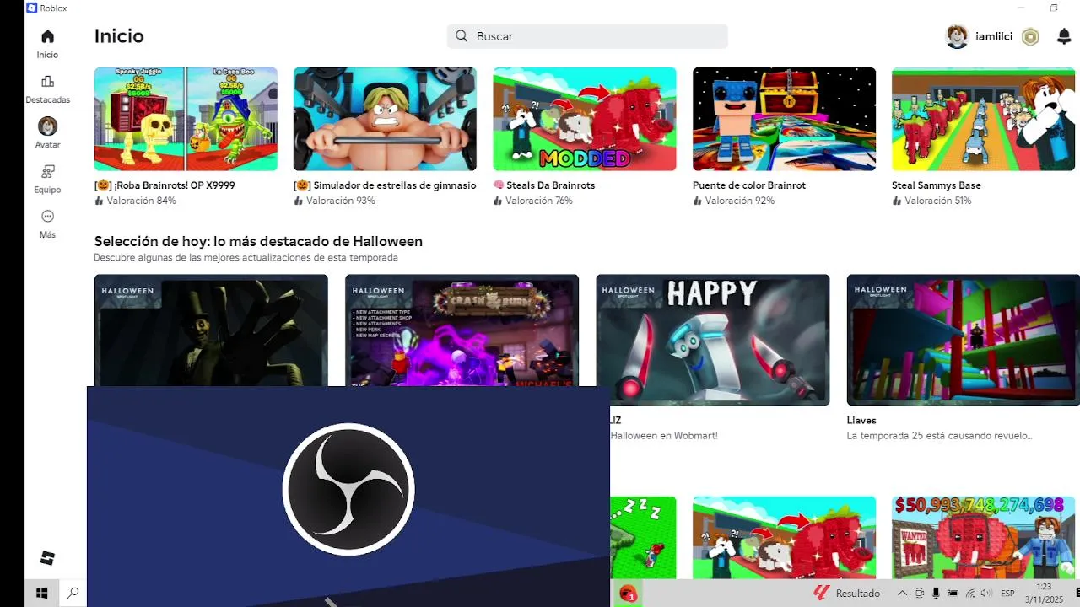Viewport: 1080px width, 607px height.
Task: Click 'Descubre algunas de las mejores actualizaciones' subtitle
Action: 246,257
